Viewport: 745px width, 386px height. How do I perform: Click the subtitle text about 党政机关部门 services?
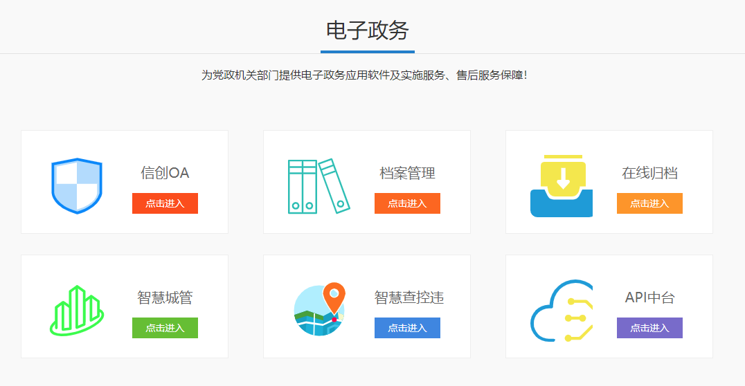click(x=364, y=75)
